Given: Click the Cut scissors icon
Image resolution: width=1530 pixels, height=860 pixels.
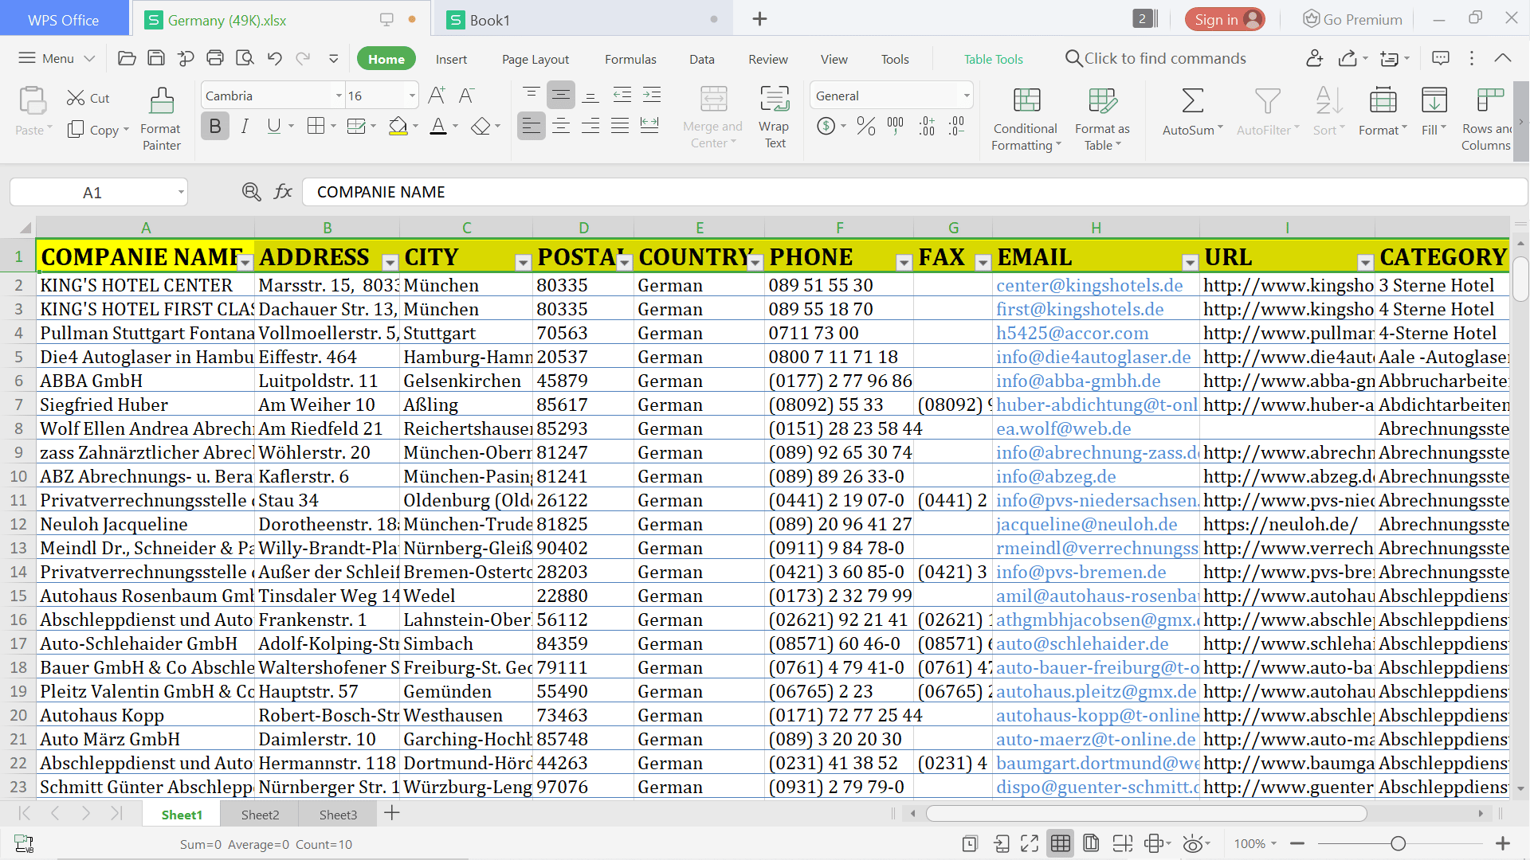Looking at the screenshot, I should click(x=76, y=97).
